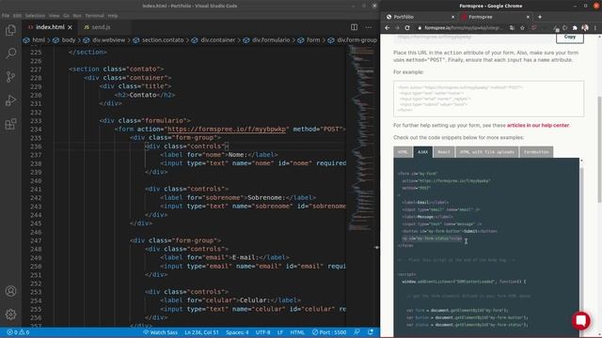Go back in Chrome
Screen dimensions: 602x338
click(387, 28)
